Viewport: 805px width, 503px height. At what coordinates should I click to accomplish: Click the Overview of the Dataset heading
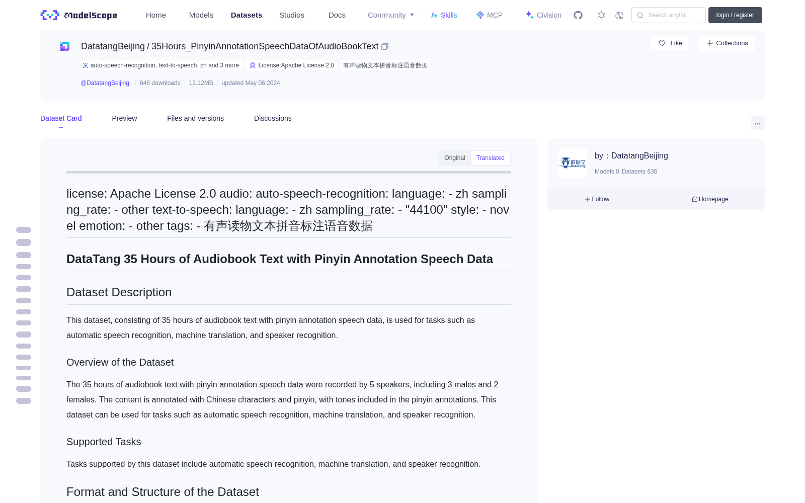(120, 362)
